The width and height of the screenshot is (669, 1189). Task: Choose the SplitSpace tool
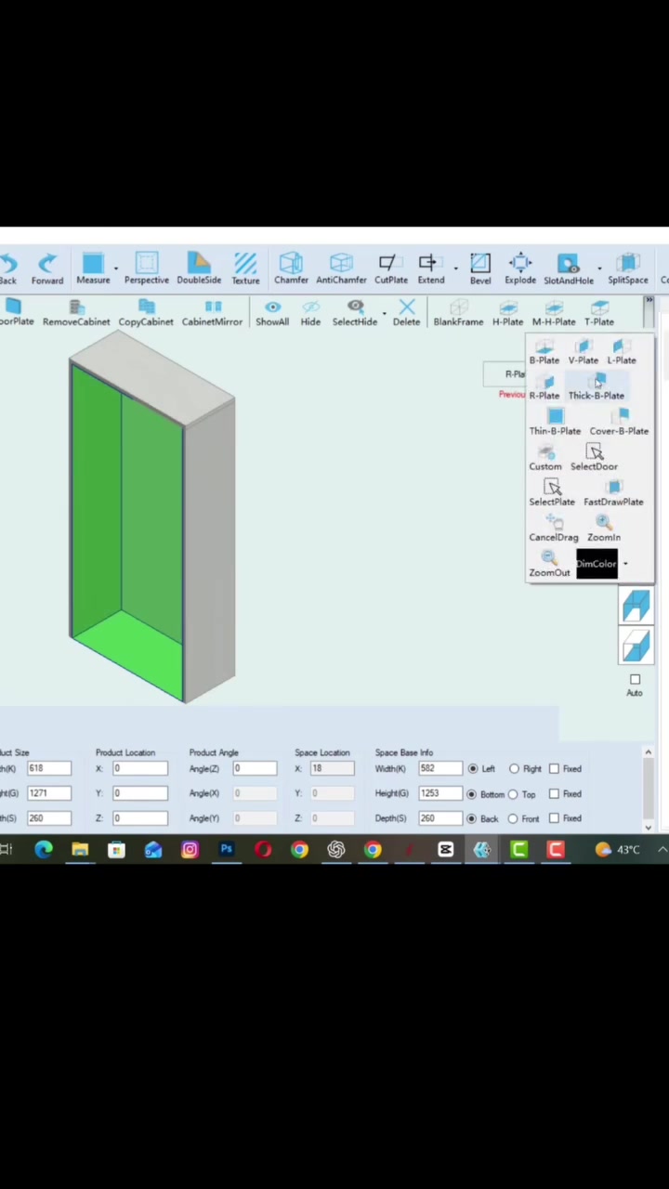point(628,268)
